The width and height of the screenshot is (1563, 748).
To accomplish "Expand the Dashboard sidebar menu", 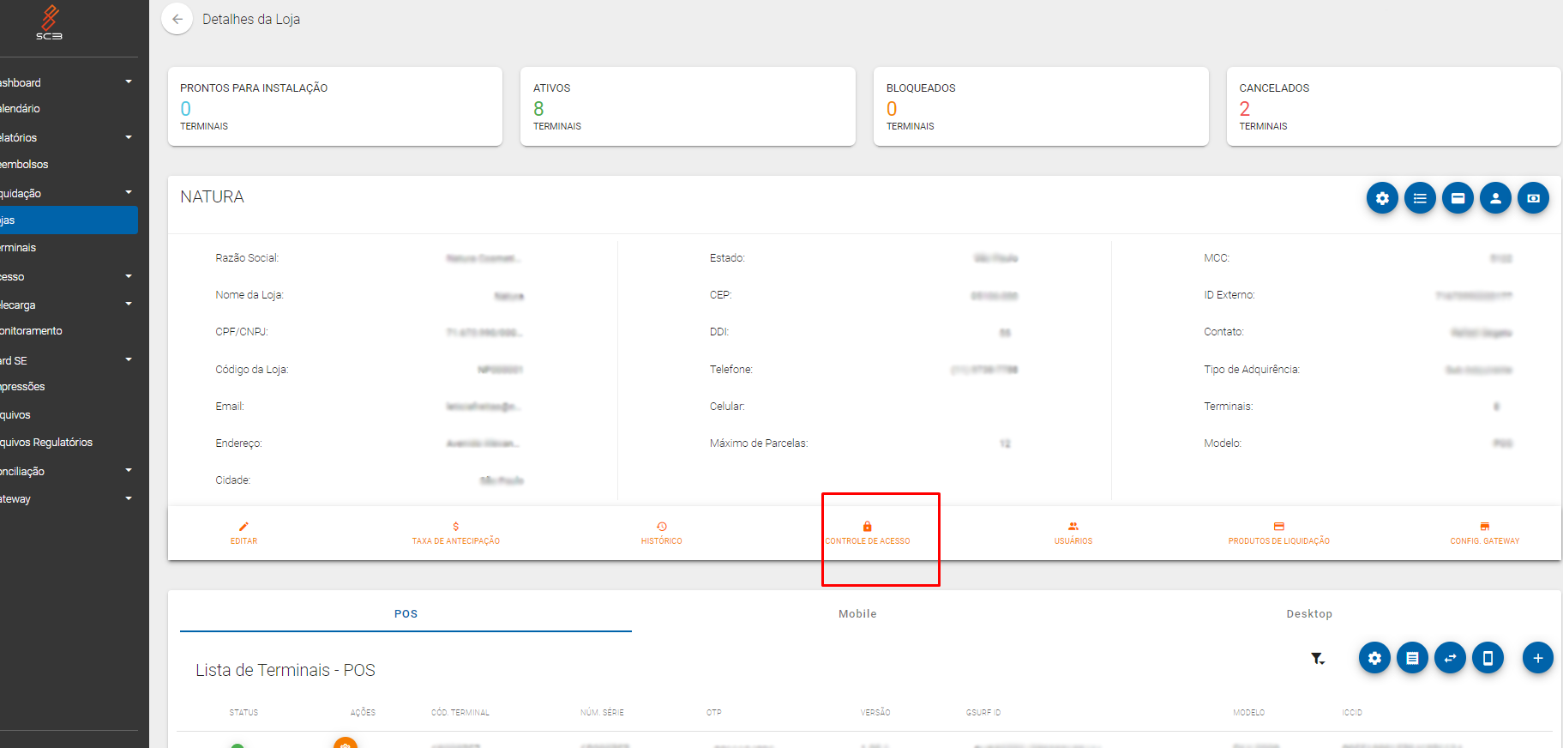I will pyautogui.click(x=67, y=82).
